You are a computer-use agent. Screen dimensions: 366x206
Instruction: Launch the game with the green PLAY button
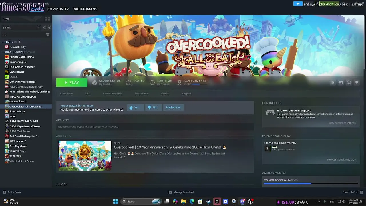pos(71,82)
